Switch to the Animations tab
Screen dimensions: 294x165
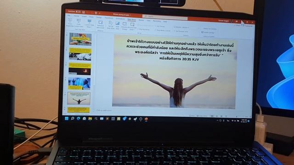[120, 18]
